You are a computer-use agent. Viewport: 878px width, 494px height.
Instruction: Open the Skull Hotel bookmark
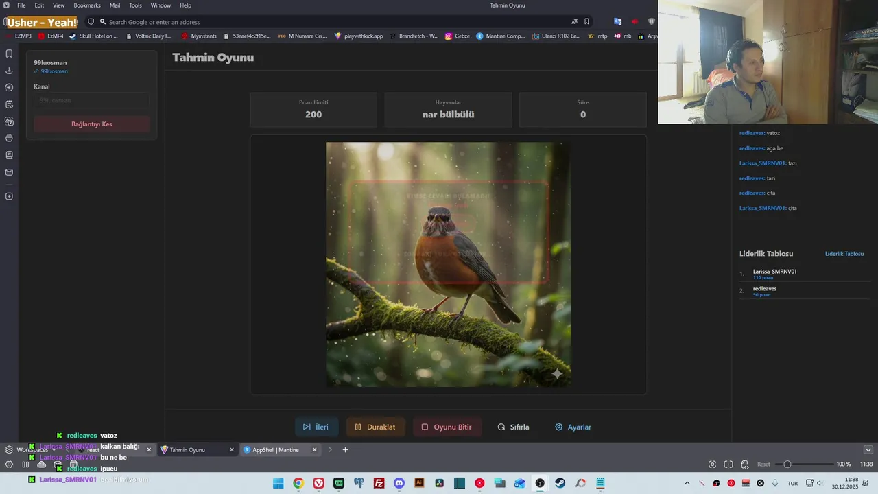tap(93, 36)
